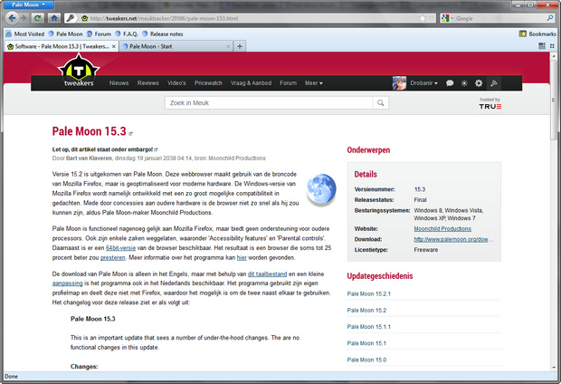Close the Pale Moon - Start tab
This screenshot has width=561, height=384.
(x=228, y=46)
